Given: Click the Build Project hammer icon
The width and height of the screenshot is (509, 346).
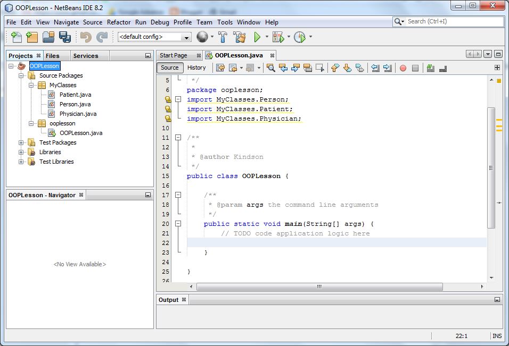Looking at the screenshot, I should click(x=223, y=37).
